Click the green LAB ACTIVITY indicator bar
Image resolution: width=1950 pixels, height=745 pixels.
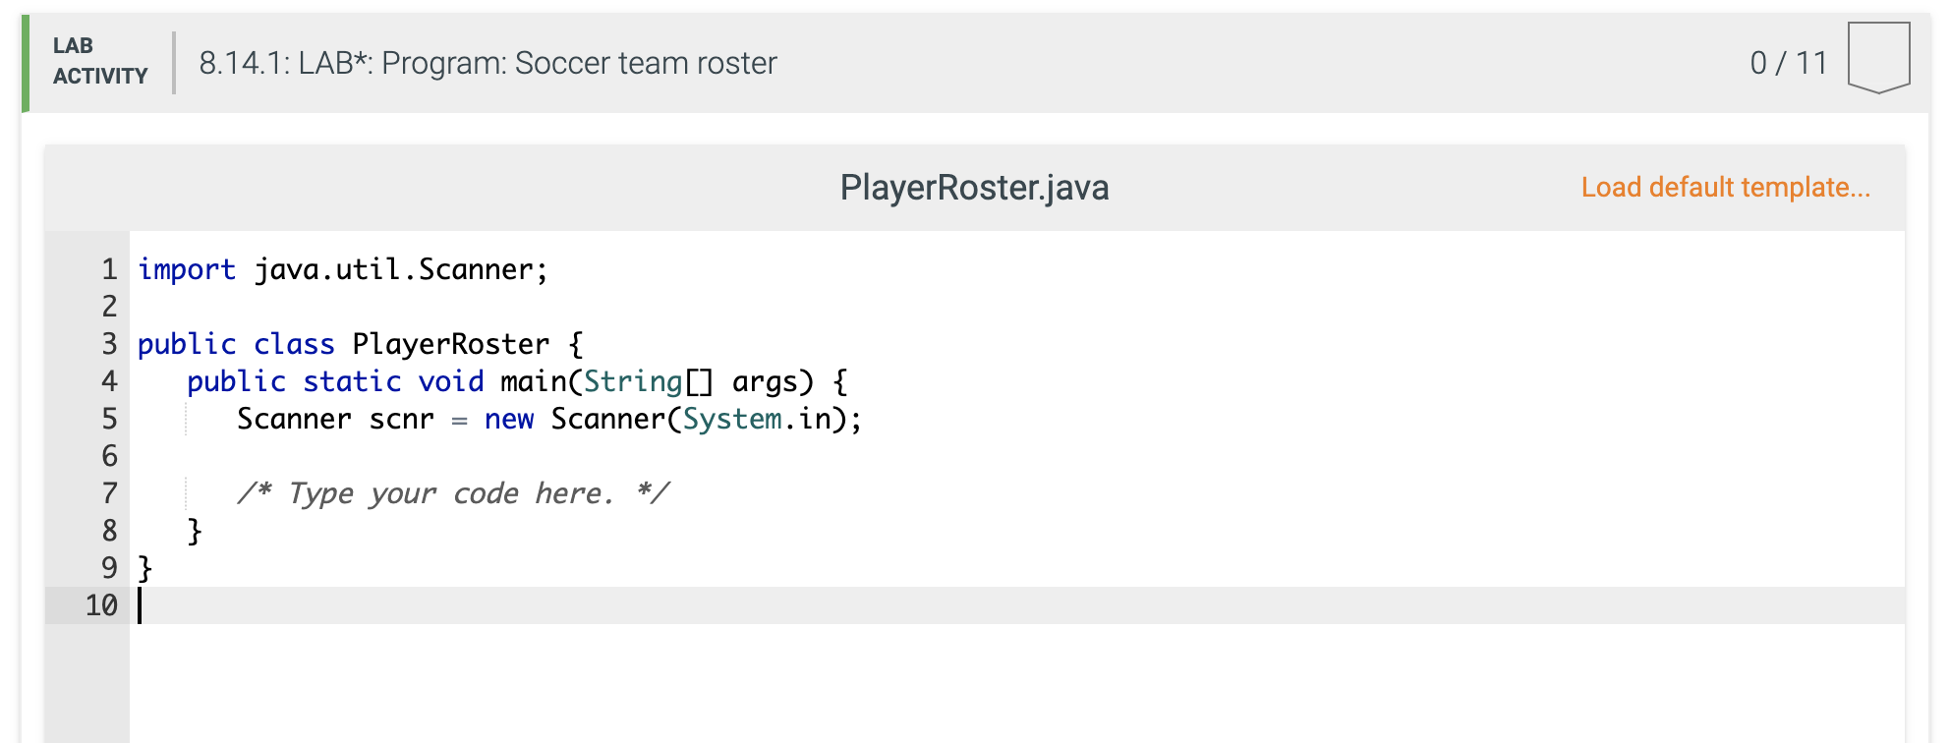pos(25,63)
